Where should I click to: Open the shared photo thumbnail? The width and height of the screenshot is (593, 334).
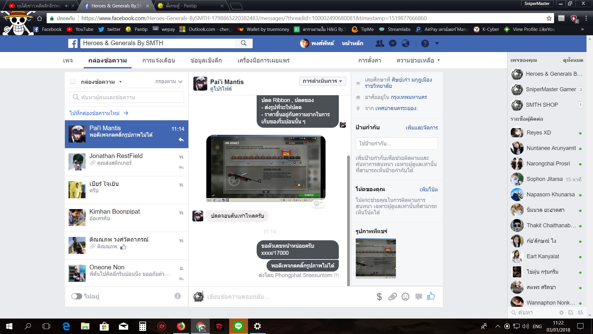click(376, 258)
